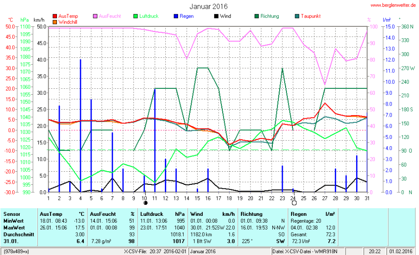Click day 31 on the x-axis

[x=368, y=198]
